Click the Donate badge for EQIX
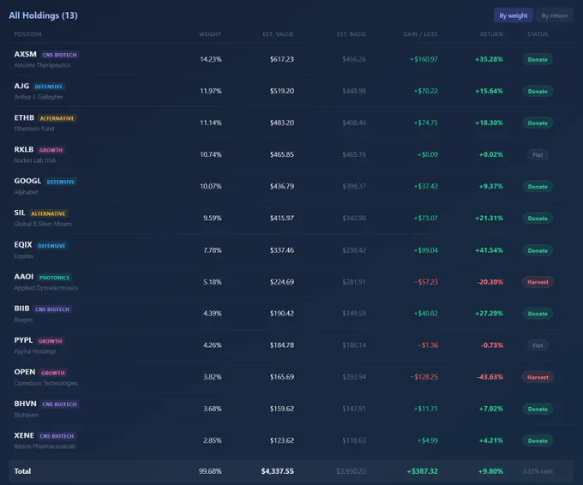 tap(538, 250)
